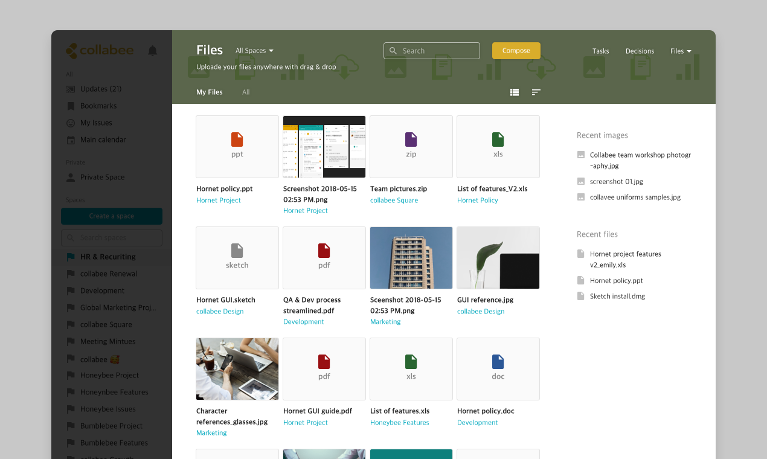Select the My Files tab
The width and height of the screenshot is (767, 459).
pos(210,92)
